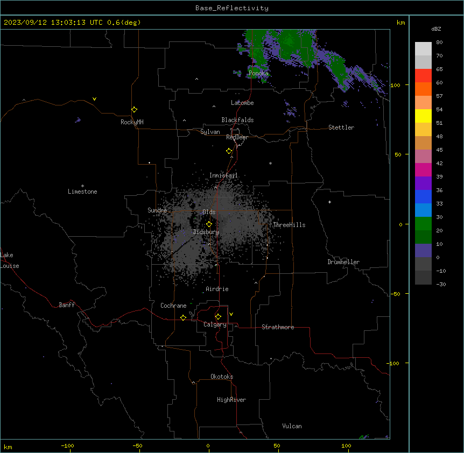
Task: Click the Didsbury label
Action: [x=206, y=232]
